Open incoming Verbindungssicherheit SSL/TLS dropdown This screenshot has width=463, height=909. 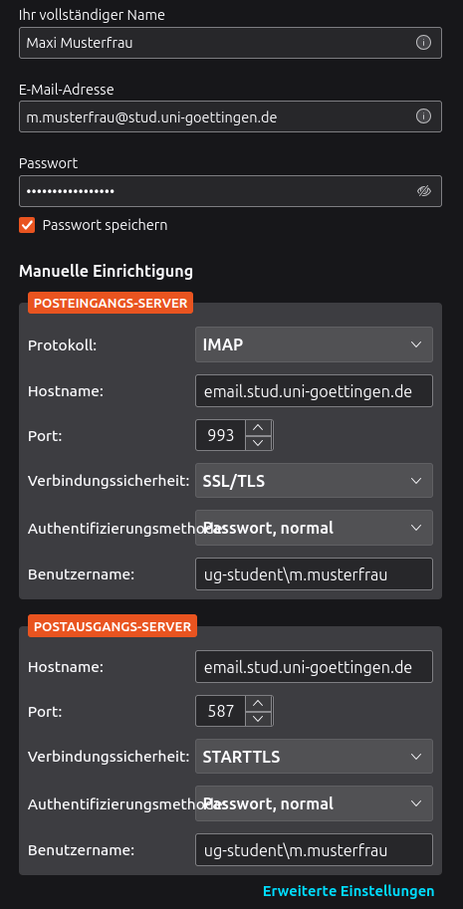pyautogui.click(x=314, y=481)
